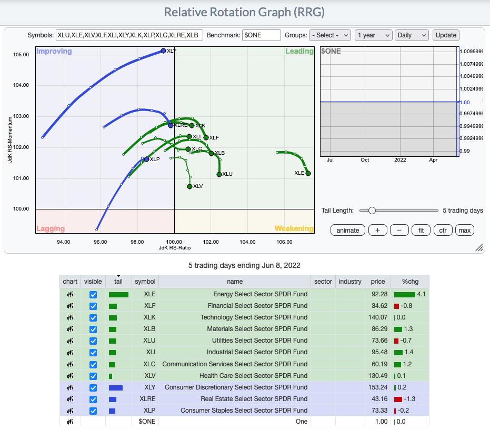Screen dimensions: 490x430
Task: Click XLV head marker on the graph
Action: pos(189,186)
